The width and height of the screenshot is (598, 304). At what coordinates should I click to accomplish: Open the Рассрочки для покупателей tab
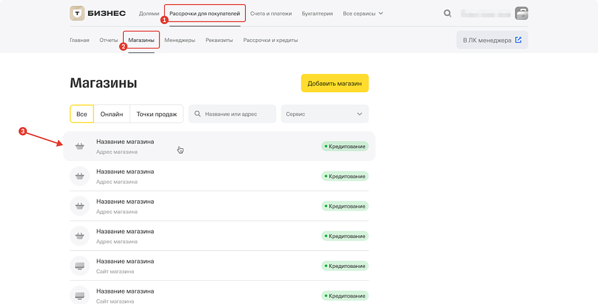(x=204, y=13)
